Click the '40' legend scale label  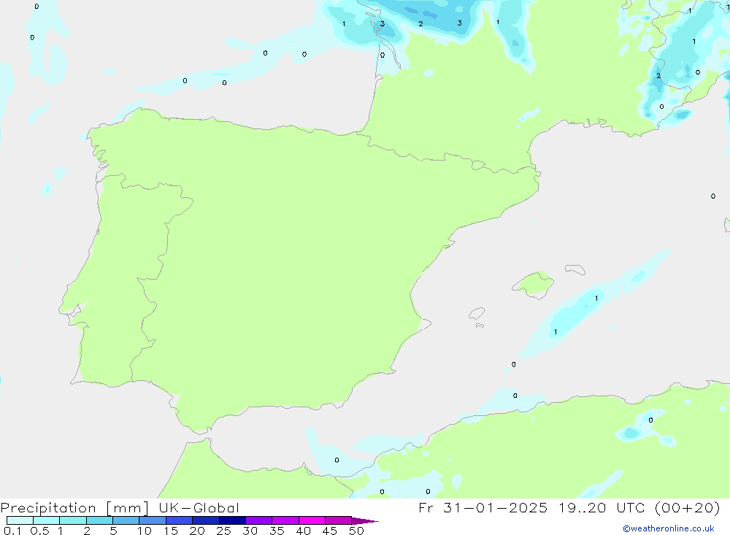point(304,531)
